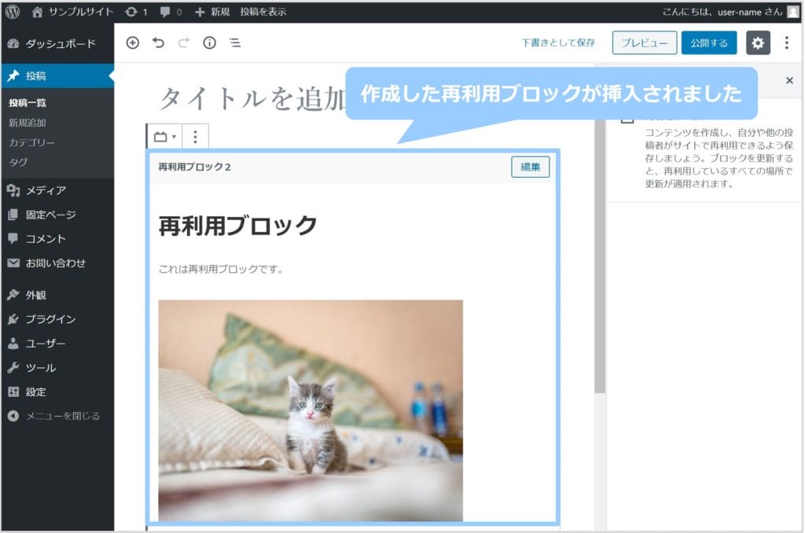Click the 編集 button on reusable block
Image resolution: width=805 pixels, height=533 pixels.
[530, 167]
